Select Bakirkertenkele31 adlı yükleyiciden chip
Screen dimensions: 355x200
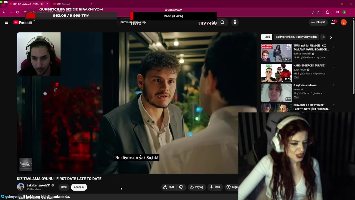click(296, 37)
